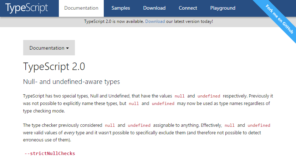The width and height of the screenshot is (296, 165).
Task: Go to the Download nav tab
Action: [x=154, y=8]
